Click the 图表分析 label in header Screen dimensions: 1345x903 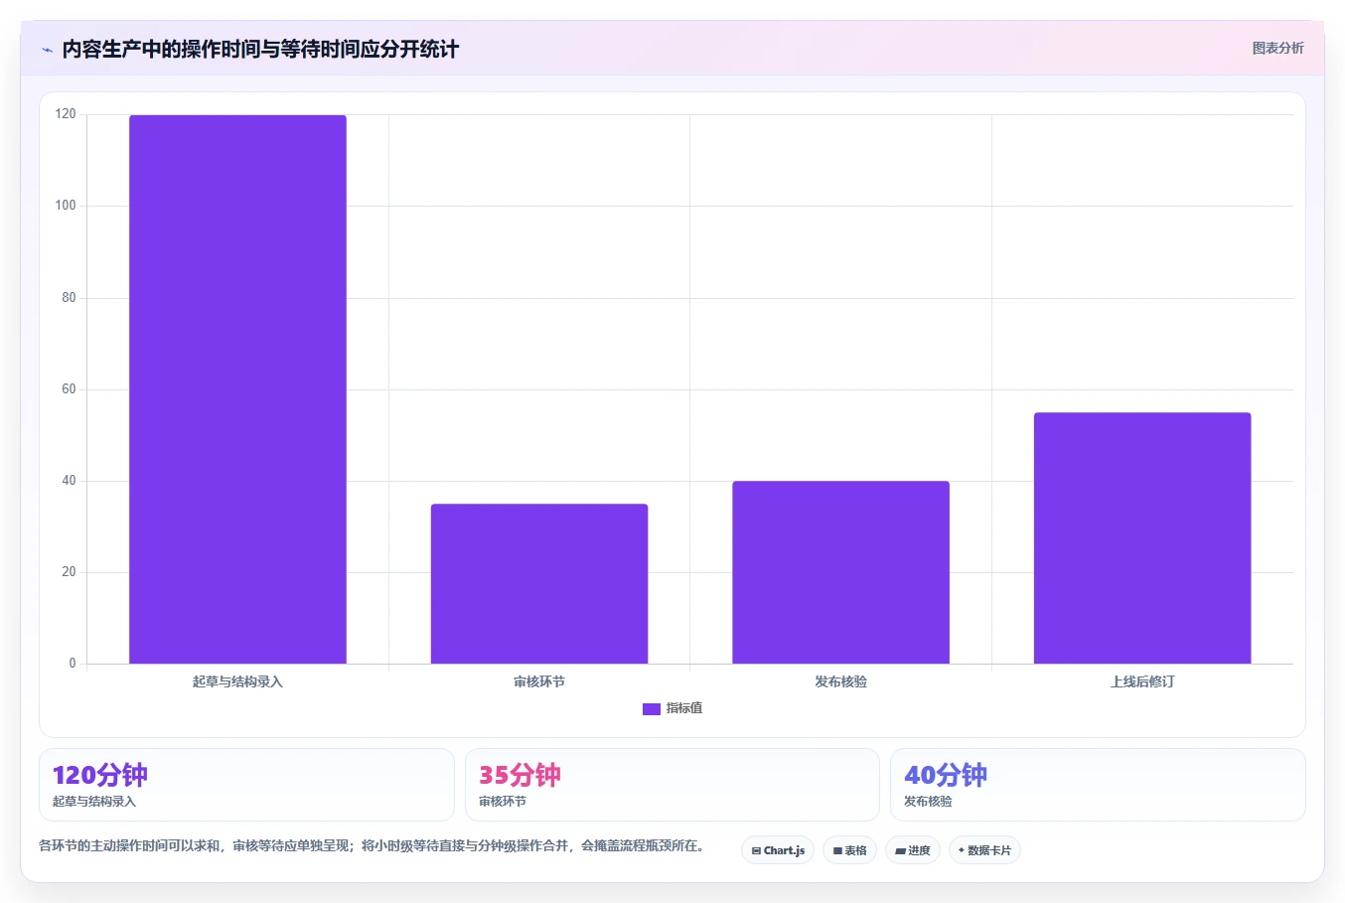click(x=1277, y=48)
